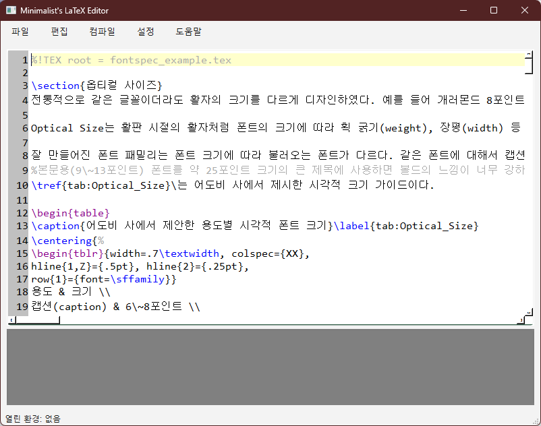Click line number 19 in the gutter
The height and width of the screenshot is (426, 541).
click(x=22, y=307)
